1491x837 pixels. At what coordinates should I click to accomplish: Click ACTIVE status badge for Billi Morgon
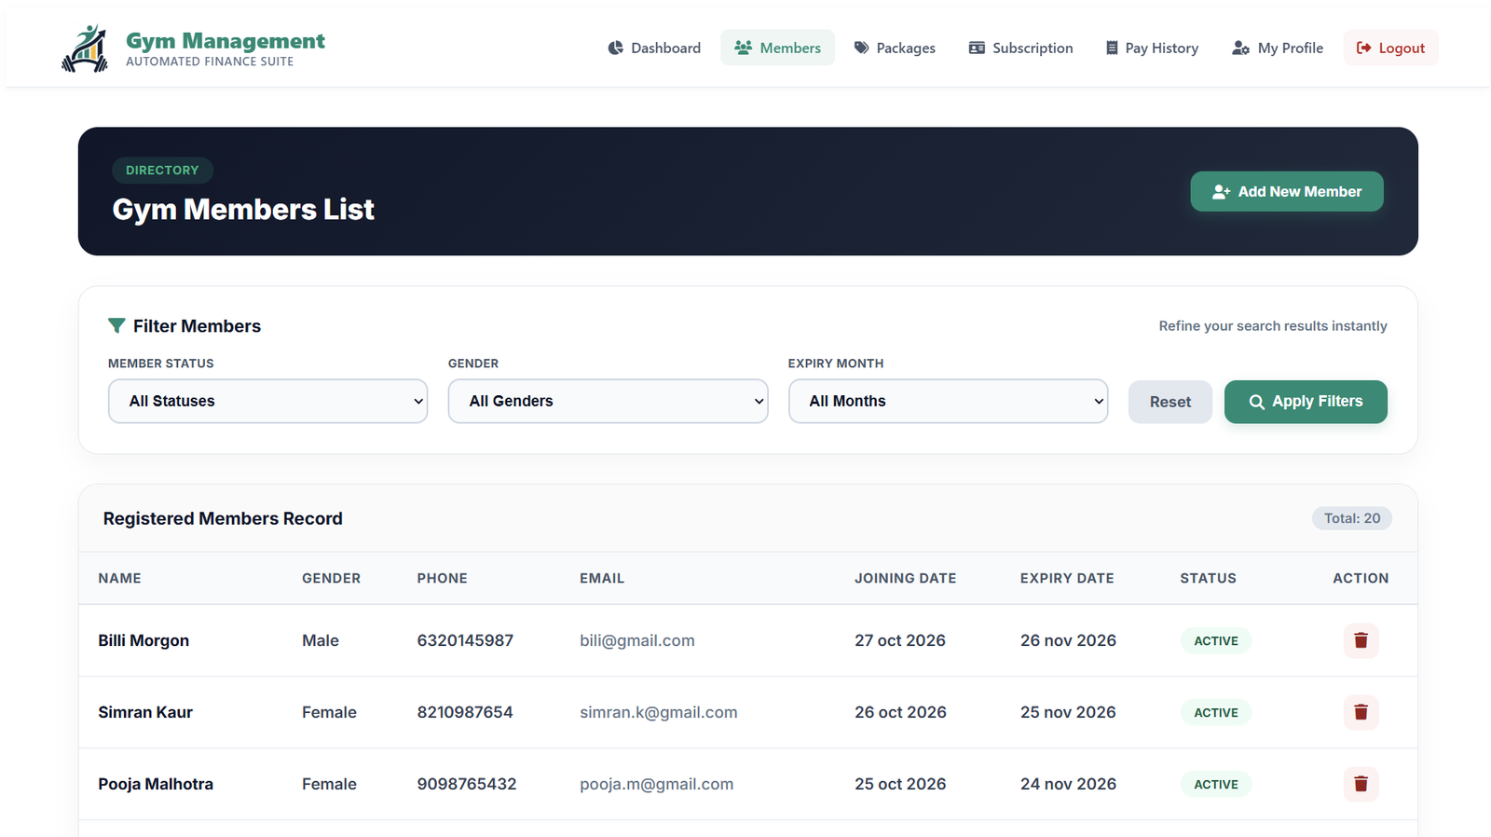[x=1215, y=641]
